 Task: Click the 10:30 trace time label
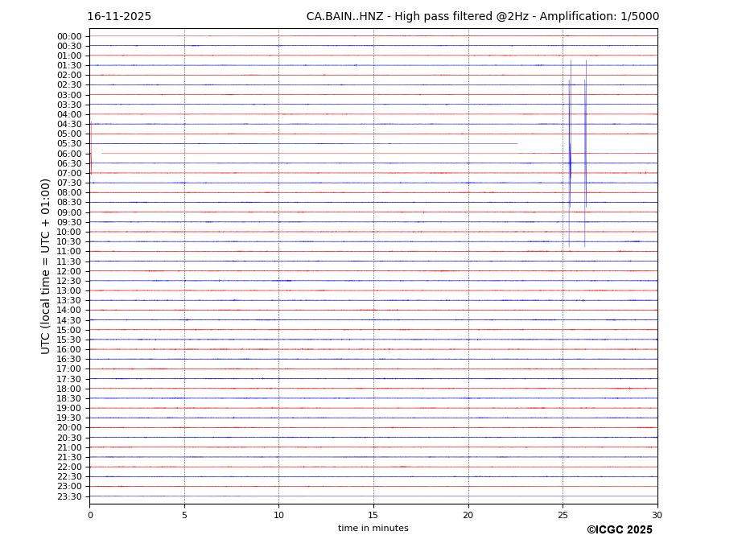tap(69, 241)
